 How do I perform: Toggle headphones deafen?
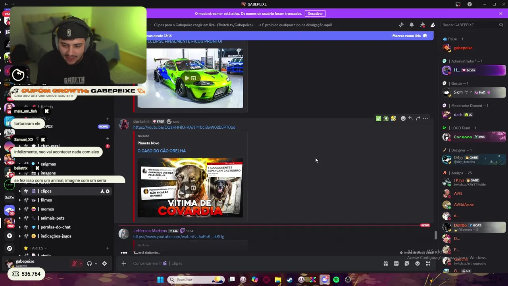point(89,263)
